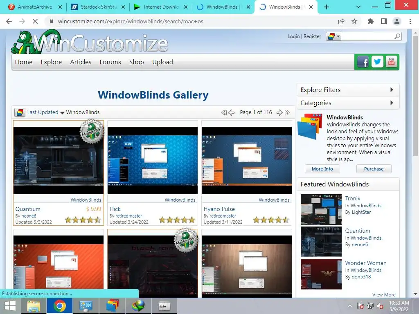Open the search category dropdown icon

coord(333,36)
